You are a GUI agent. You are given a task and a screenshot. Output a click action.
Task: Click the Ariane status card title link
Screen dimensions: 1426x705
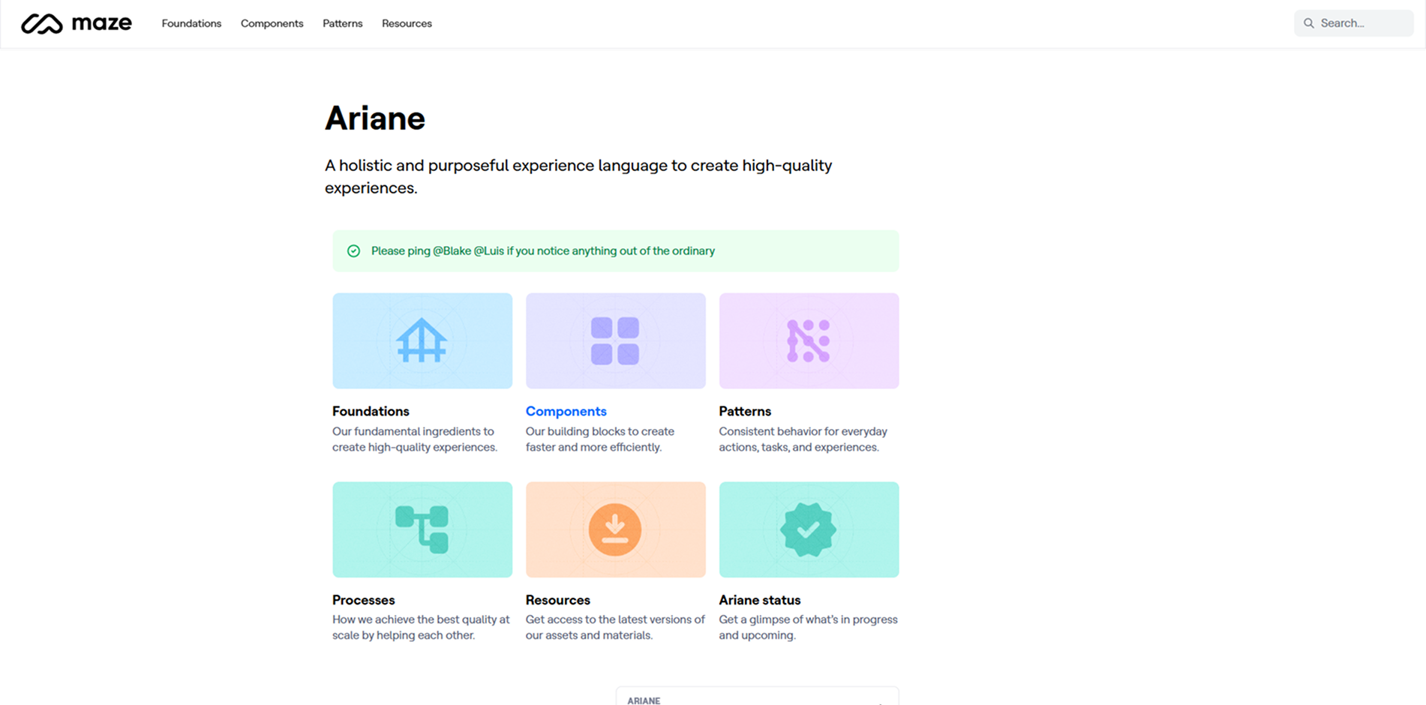click(x=759, y=600)
